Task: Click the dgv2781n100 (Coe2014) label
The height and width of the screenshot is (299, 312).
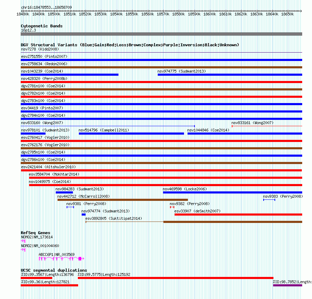Action: click(x=43, y=86)
